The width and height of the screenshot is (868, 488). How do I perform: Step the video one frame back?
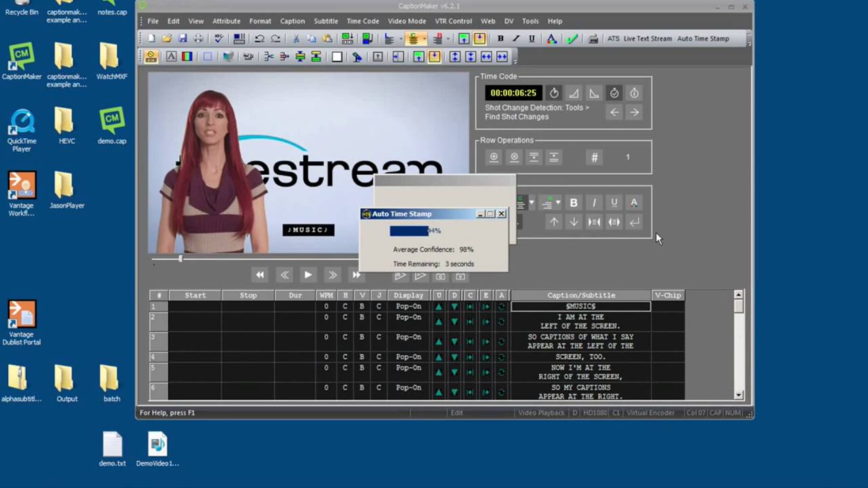284,274
